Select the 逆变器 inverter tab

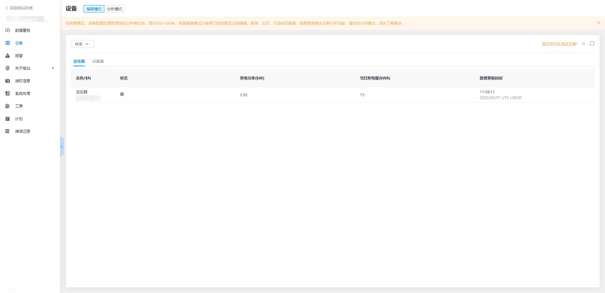click(x=79, y=62)
